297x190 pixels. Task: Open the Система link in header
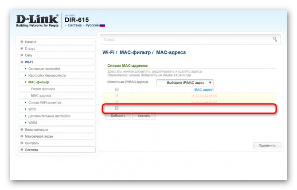(74, 25)
